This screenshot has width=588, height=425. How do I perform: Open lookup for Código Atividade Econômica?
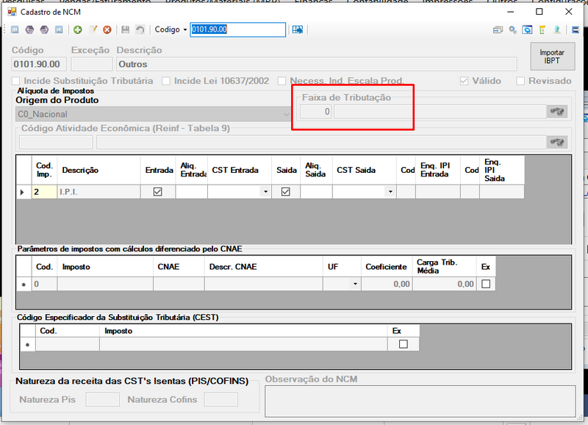pos(557,142)
